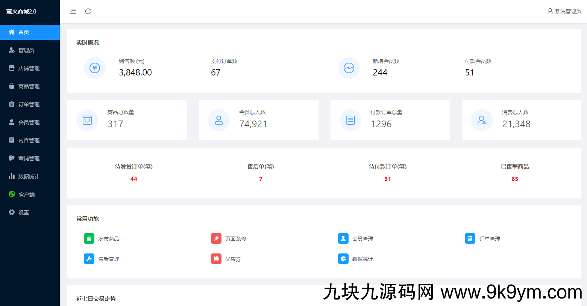Click the 待发货订单 count 44
This screenshot has height=306, width=587.
click(134, 179)
